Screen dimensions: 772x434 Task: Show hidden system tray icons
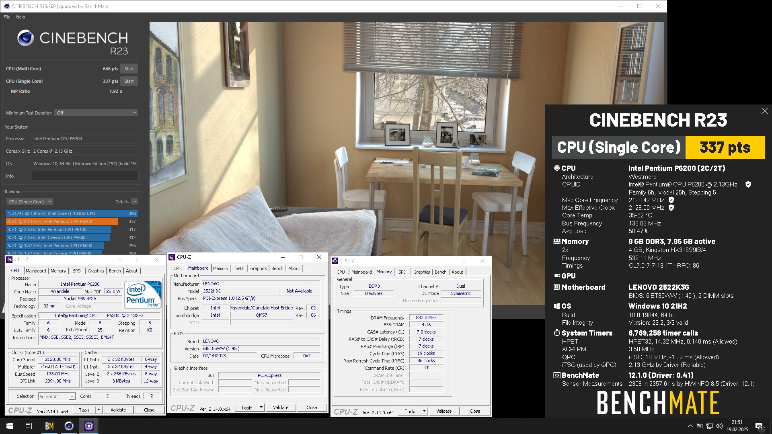pos(690,426)
